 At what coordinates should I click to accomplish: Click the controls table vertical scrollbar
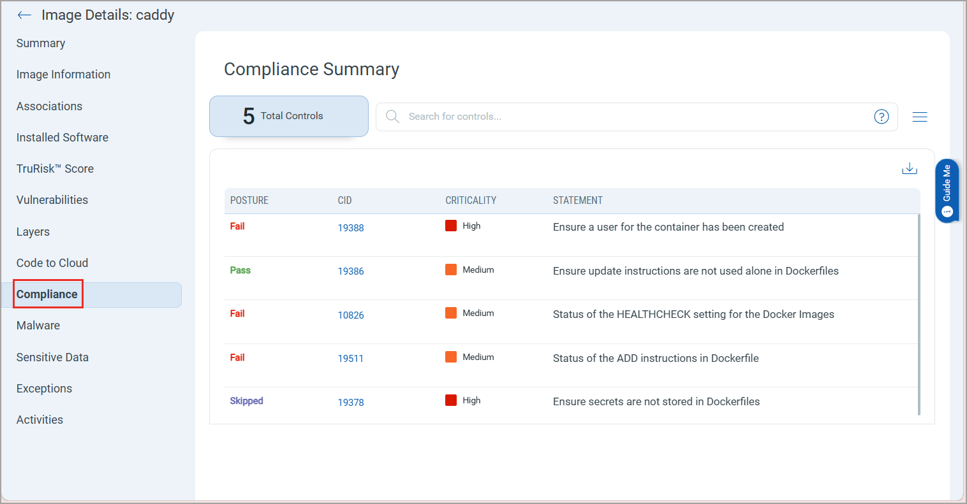919,314
